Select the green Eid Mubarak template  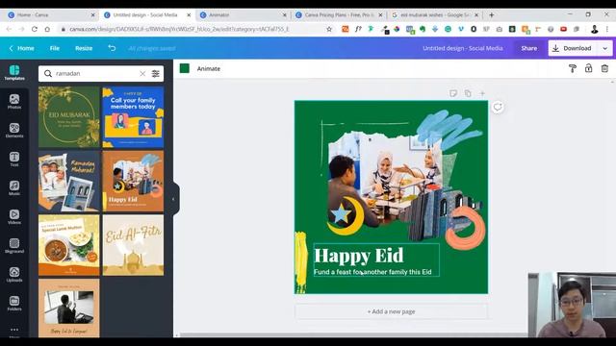coord(68,117)
